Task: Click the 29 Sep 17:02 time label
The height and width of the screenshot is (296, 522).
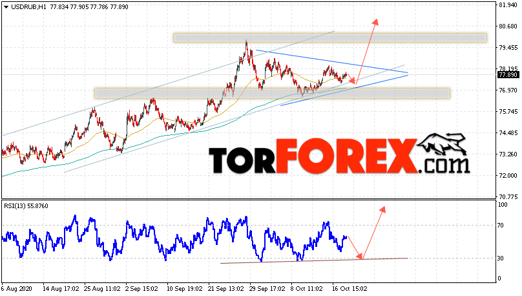Action: click(x=267, y=288)
